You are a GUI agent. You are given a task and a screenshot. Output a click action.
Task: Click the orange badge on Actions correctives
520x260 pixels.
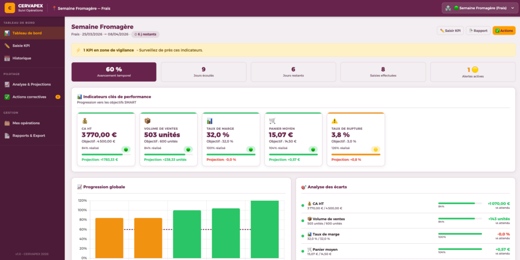(x=58, y=97)
